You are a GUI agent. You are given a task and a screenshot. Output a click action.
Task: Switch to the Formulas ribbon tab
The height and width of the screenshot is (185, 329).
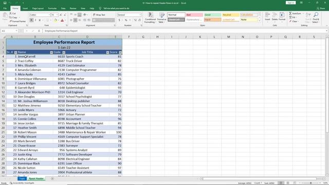52,8
